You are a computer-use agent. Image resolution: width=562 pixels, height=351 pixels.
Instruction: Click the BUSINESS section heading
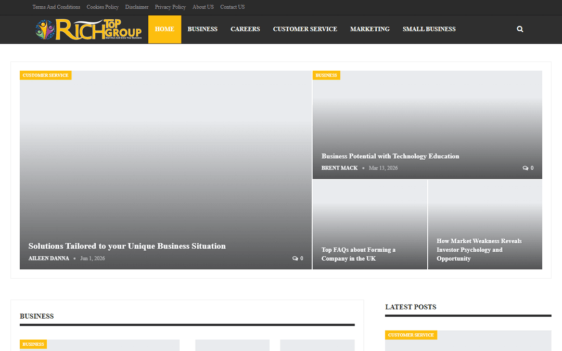click(x=36, y=316)
